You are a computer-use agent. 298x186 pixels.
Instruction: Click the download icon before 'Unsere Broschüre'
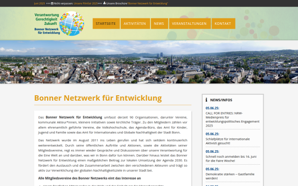coord(104,3)
